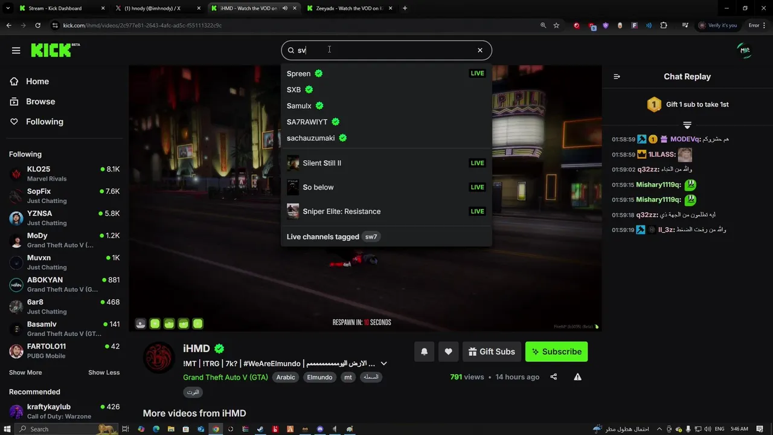773x435 pixels.
Task: Expand the stream title dropdown
Action: (383, 364)
